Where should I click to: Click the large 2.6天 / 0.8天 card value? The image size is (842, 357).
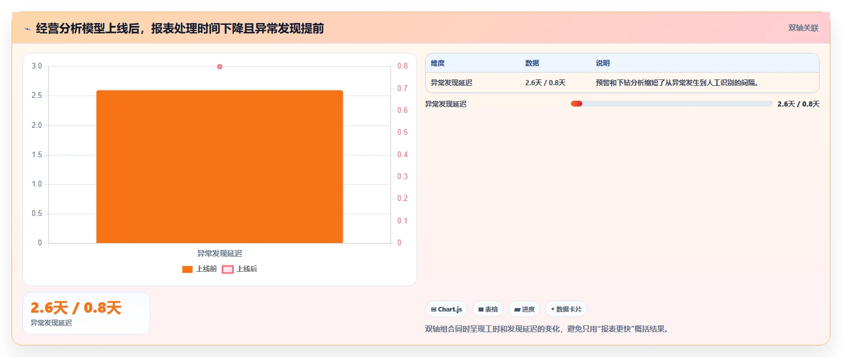coord(76,308)
